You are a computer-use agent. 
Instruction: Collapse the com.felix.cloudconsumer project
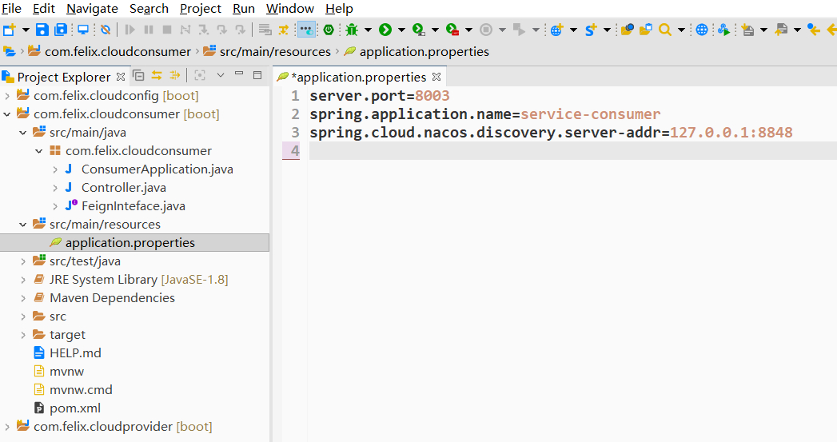(x=7, y=114)
